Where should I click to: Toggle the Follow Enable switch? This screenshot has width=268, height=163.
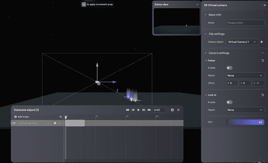point(229,68)
